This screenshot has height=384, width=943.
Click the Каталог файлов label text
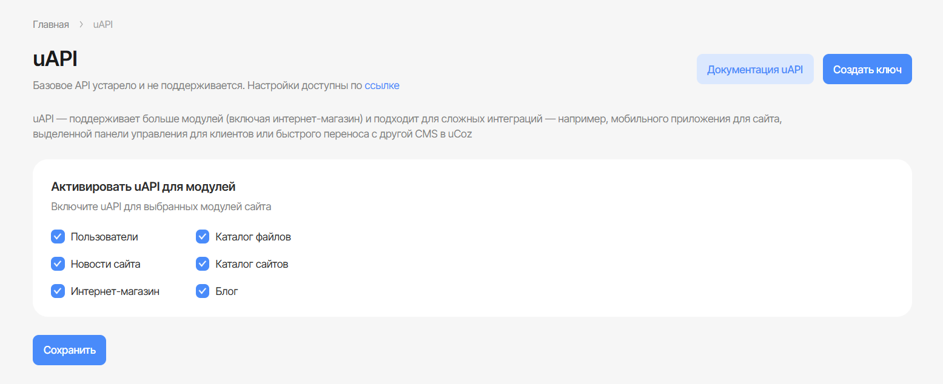(253, 237)
